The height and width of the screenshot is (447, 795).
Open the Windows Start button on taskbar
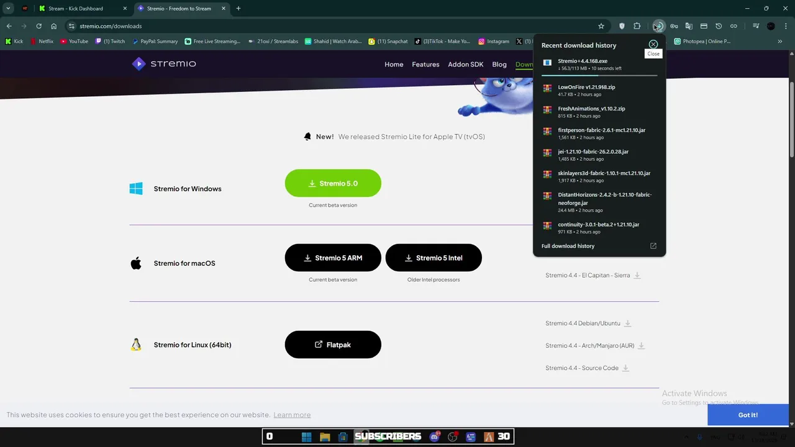click(306, 437)
